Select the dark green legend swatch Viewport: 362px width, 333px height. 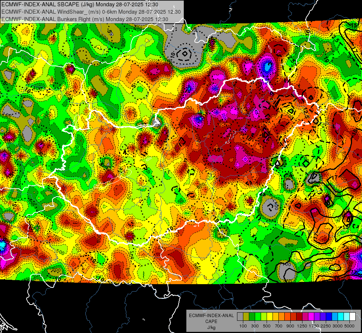coord(252,317)
